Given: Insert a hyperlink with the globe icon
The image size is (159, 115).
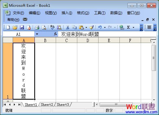Looking at the screenshot, I should point(122,27).
